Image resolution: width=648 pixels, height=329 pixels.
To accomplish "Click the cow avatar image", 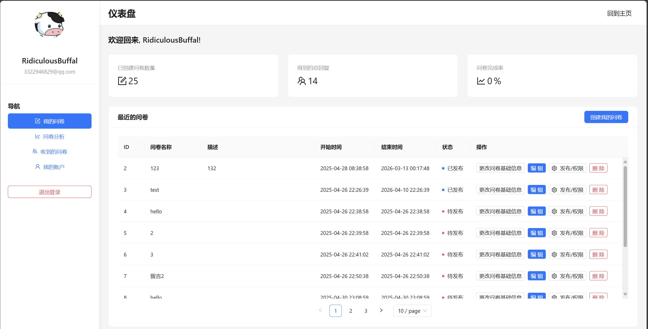I will pos(50,25).
